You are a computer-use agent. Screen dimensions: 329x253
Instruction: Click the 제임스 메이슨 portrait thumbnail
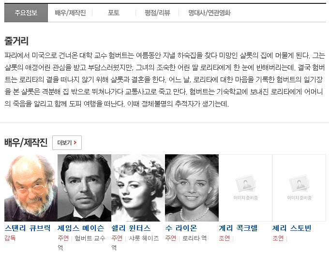(x=84, y=188)
